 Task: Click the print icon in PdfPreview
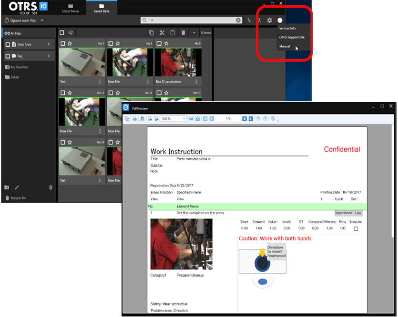click(134, 119)
